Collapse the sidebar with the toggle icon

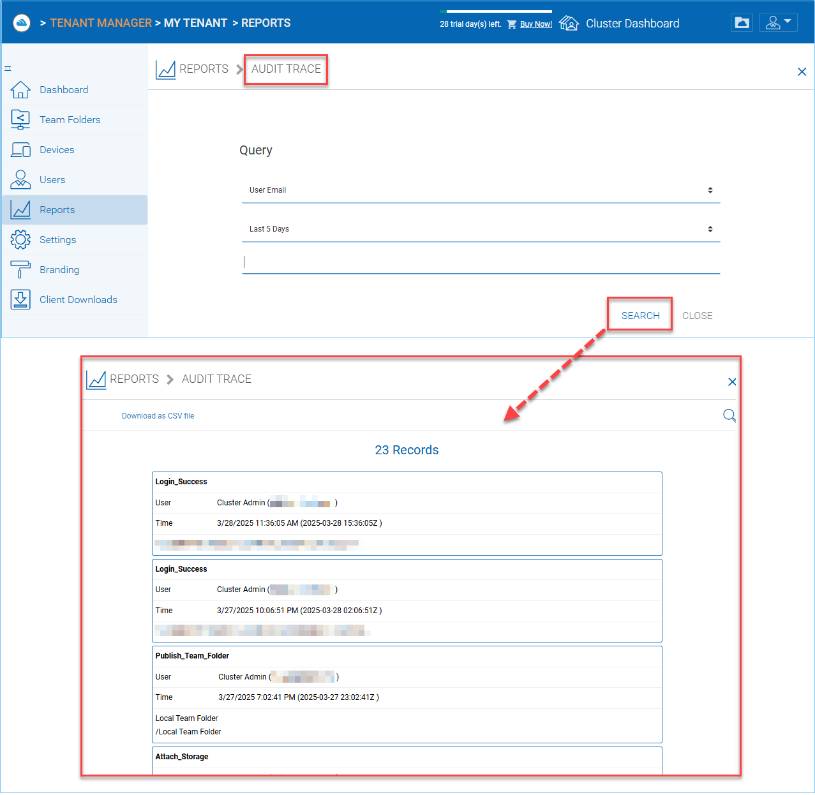pyautogui.click(x=8, y=68)
